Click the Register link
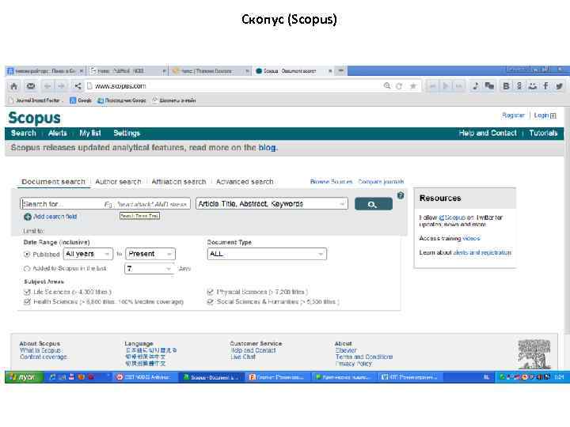570x427 pixels. pos(513,115)
